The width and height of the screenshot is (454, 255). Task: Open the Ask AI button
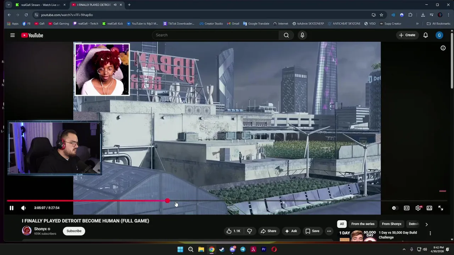pyautogui.click(x=290, y=231)
